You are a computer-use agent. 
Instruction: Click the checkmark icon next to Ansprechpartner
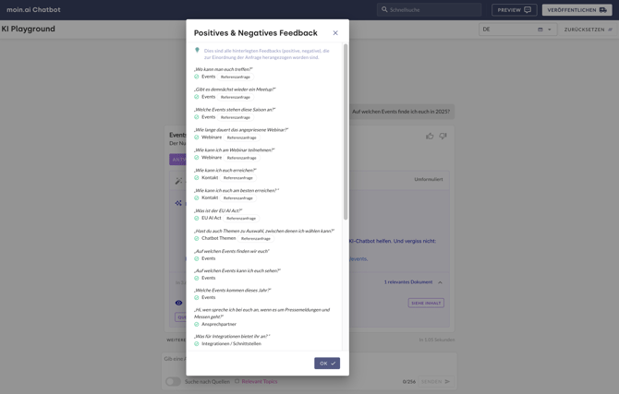[x=197, y=325]
